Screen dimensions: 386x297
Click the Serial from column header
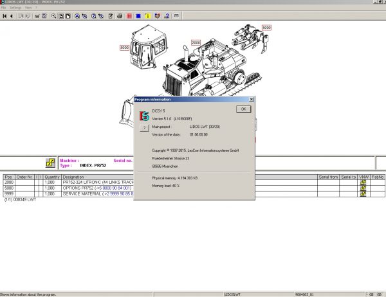[x=328, y=177]
